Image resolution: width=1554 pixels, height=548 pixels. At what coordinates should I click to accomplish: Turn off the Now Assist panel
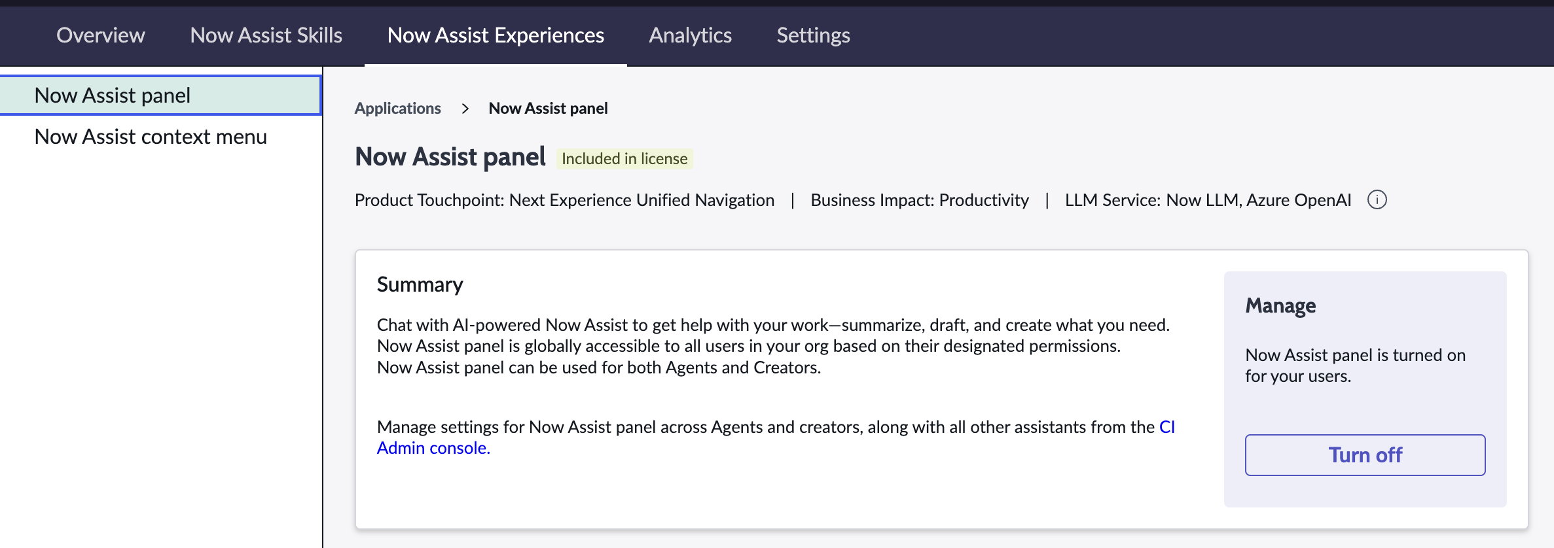pos(1365,455)
